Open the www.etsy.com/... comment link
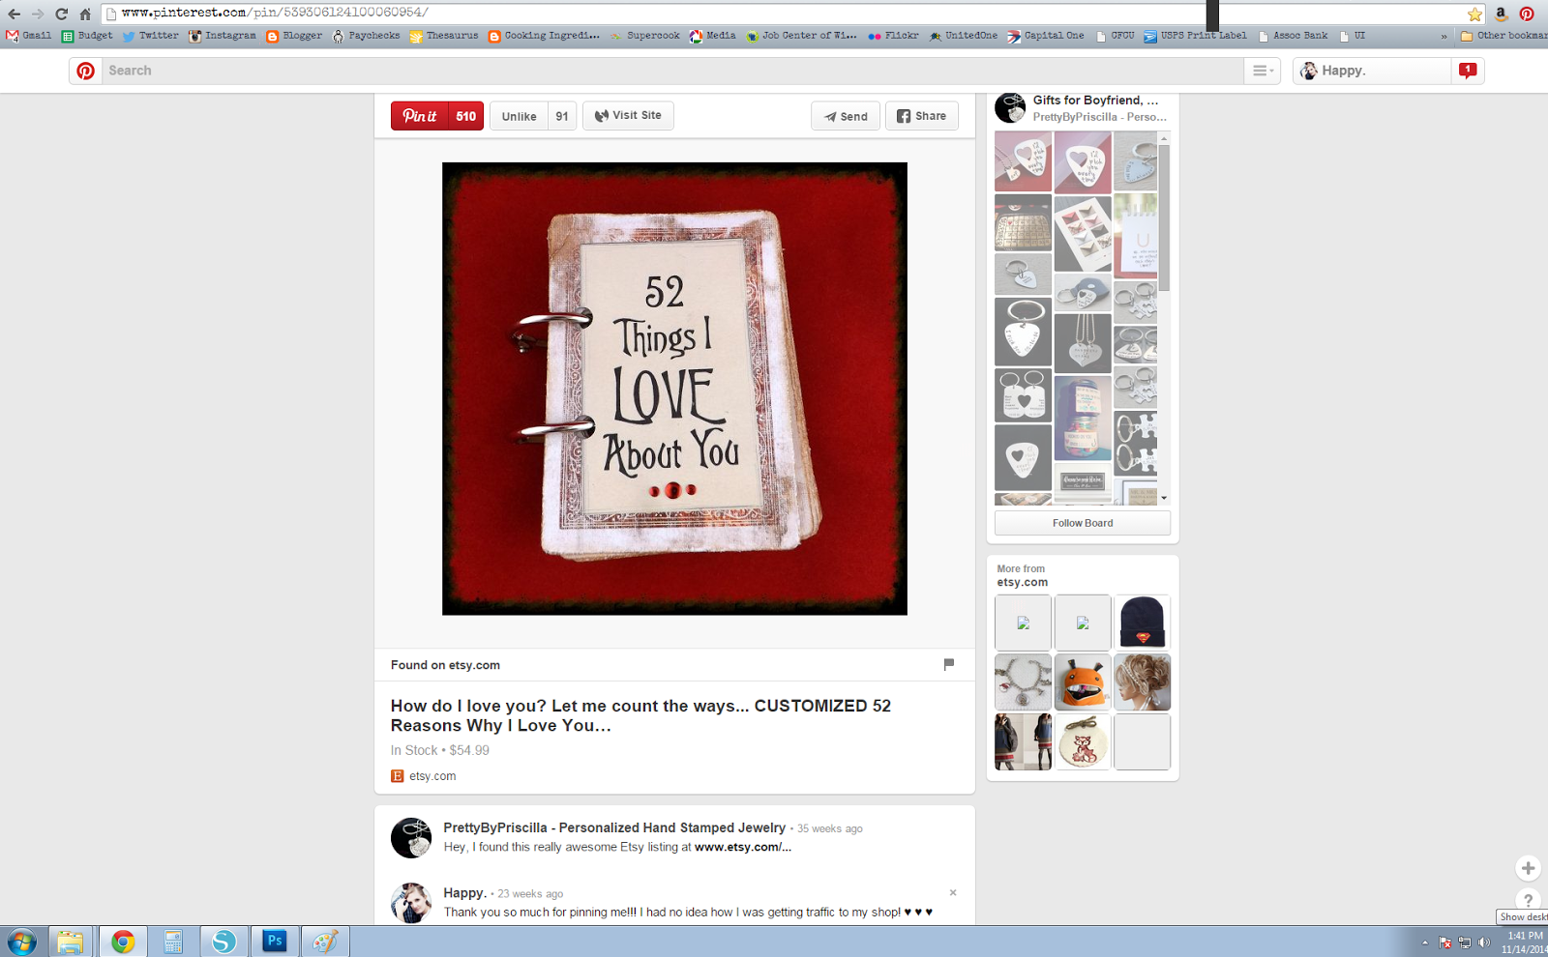Screen dimensions: 1548x957 (x=743, y=847)
